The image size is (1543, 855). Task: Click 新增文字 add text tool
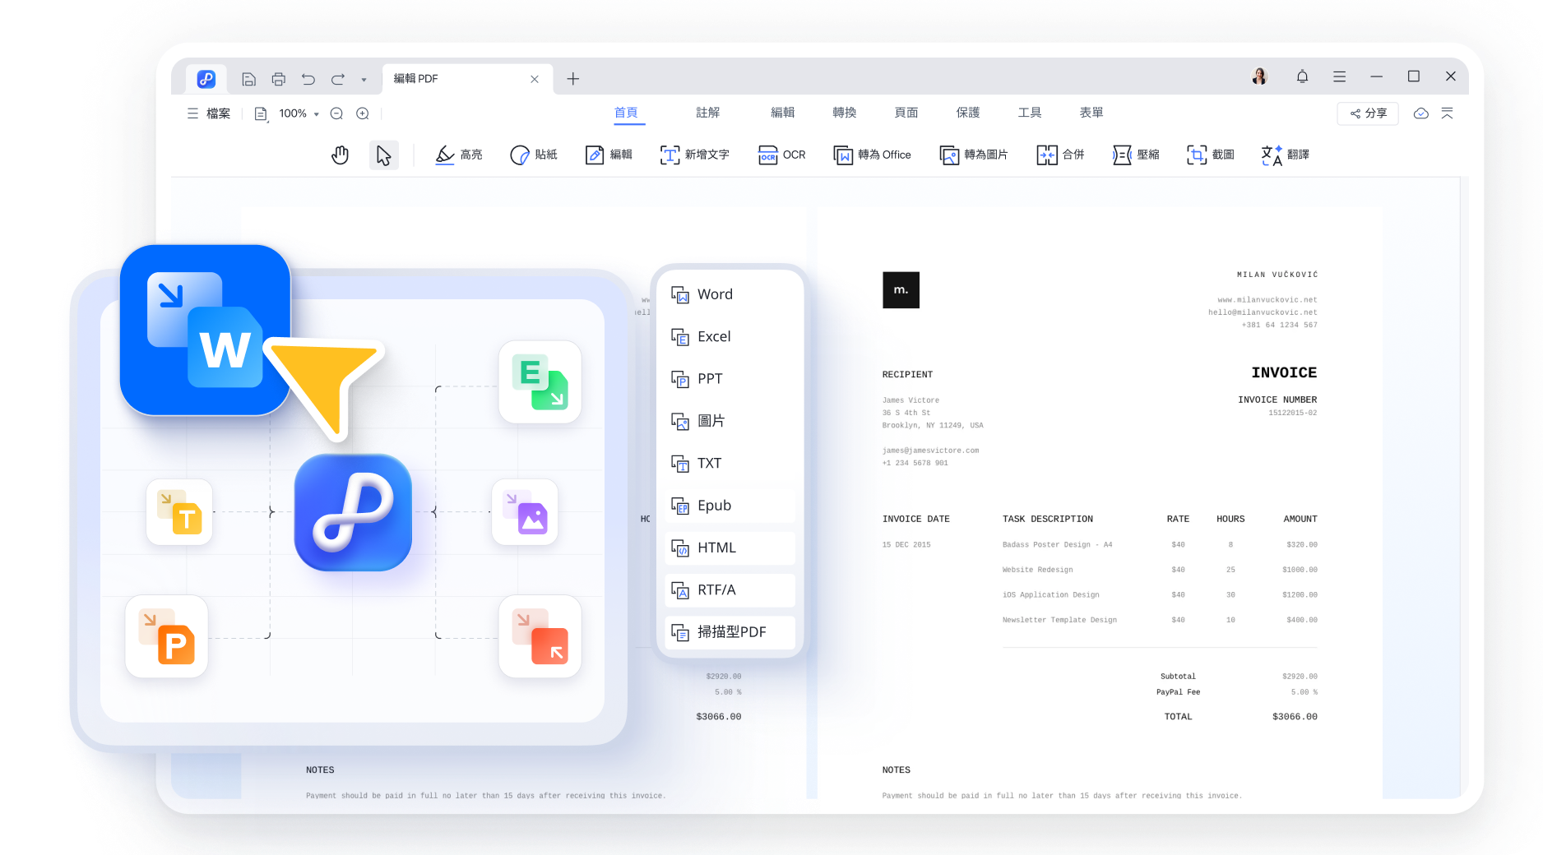pyautogui.click(x=694, y=155)
